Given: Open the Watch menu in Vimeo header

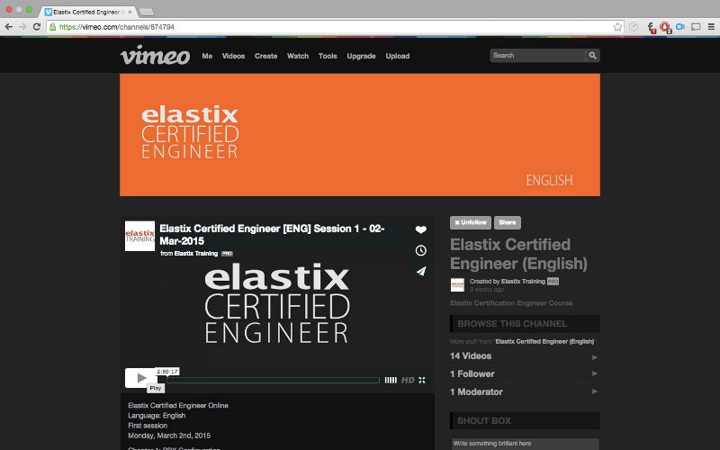Looking at the screenshot, I should (x=297, y=56).
